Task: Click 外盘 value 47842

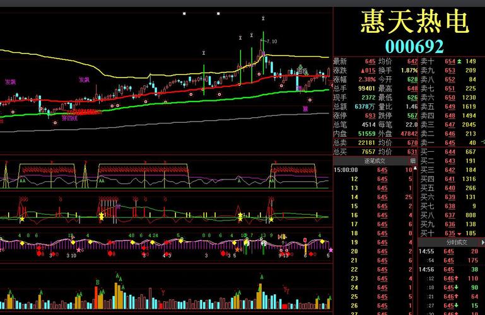Action: coord(409,134)
